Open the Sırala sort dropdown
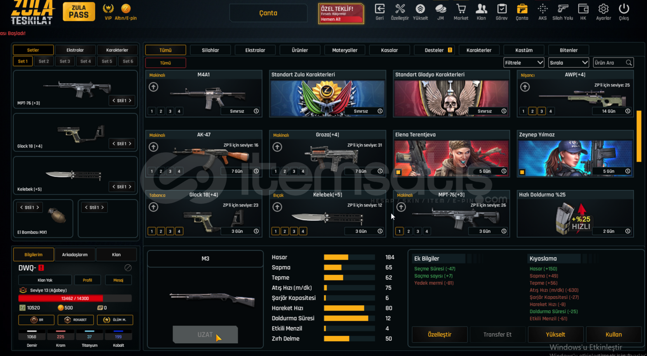Image resolution: width=647 pixels, height=356 pixels. pyautogui.click(x=568, y=63)
